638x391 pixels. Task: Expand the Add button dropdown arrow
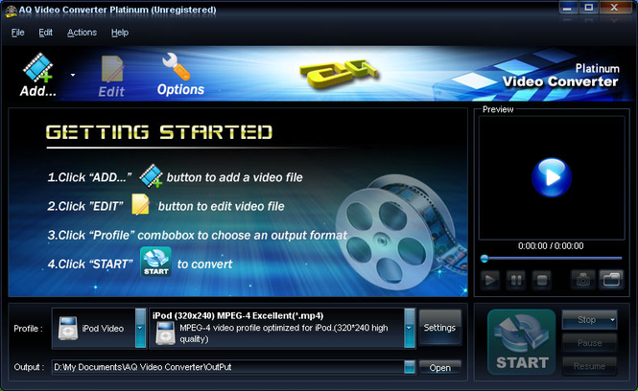pos(73,75)
